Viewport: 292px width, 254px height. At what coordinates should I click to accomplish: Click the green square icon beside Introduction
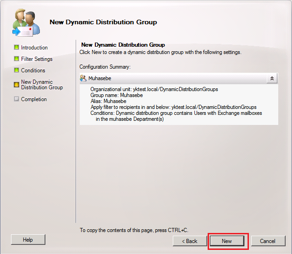pos(17,47)
